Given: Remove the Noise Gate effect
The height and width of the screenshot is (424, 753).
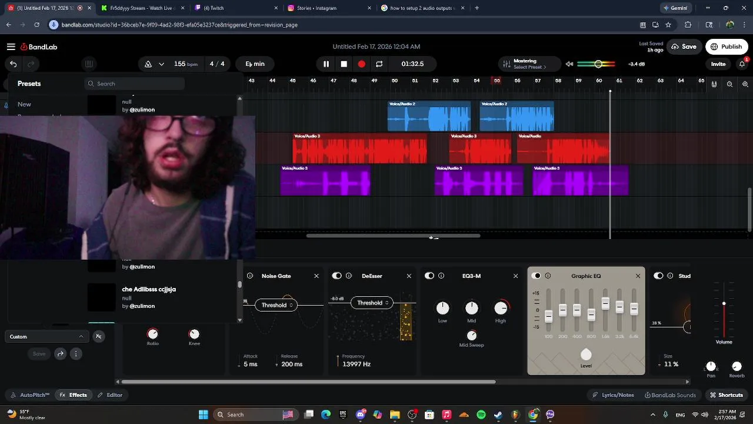Looking at the screenshot, I should 316,276.
